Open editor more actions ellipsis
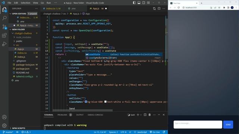The width and height of the screenshot is (239, 134). (164, 9)
